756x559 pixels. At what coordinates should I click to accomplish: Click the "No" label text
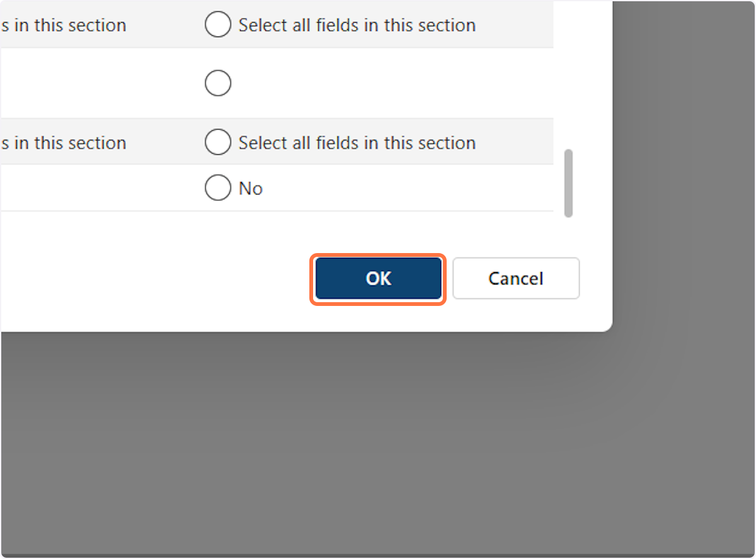pyautogui.click(x=251, y=188)
